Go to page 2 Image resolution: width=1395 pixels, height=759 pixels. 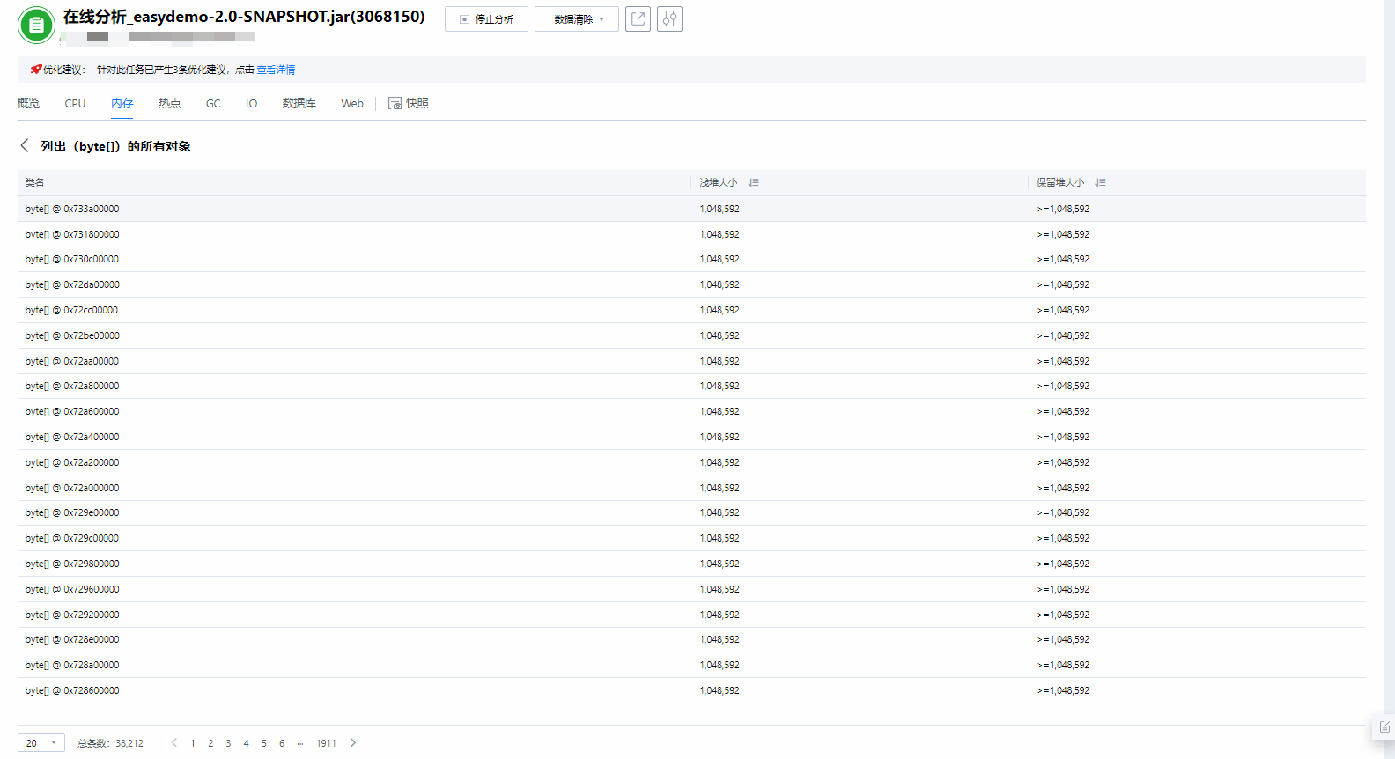click(x=210, y=743)
